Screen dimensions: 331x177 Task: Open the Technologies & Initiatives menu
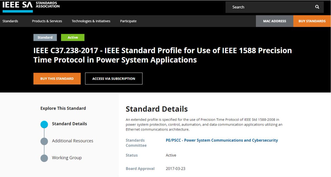click(x=91, y=21)
